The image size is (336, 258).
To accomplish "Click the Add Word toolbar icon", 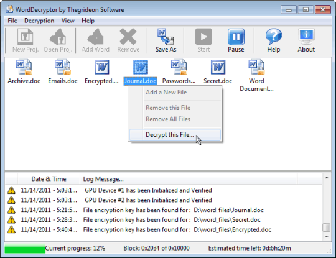I will click(95, 37).
